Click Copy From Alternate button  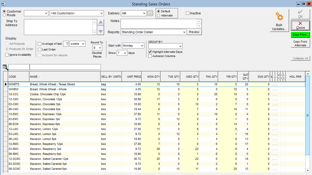click(300, 43)
